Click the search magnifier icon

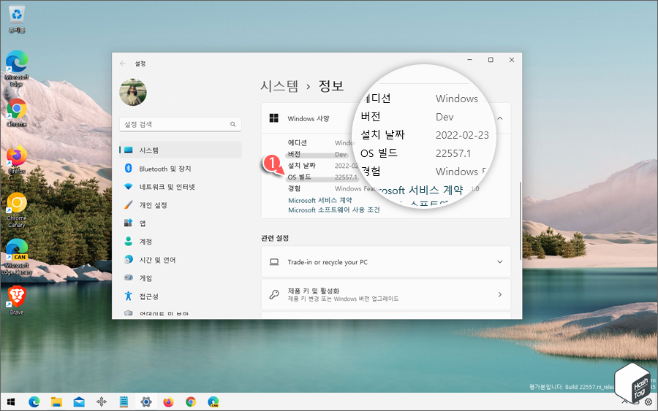point(233,124)
